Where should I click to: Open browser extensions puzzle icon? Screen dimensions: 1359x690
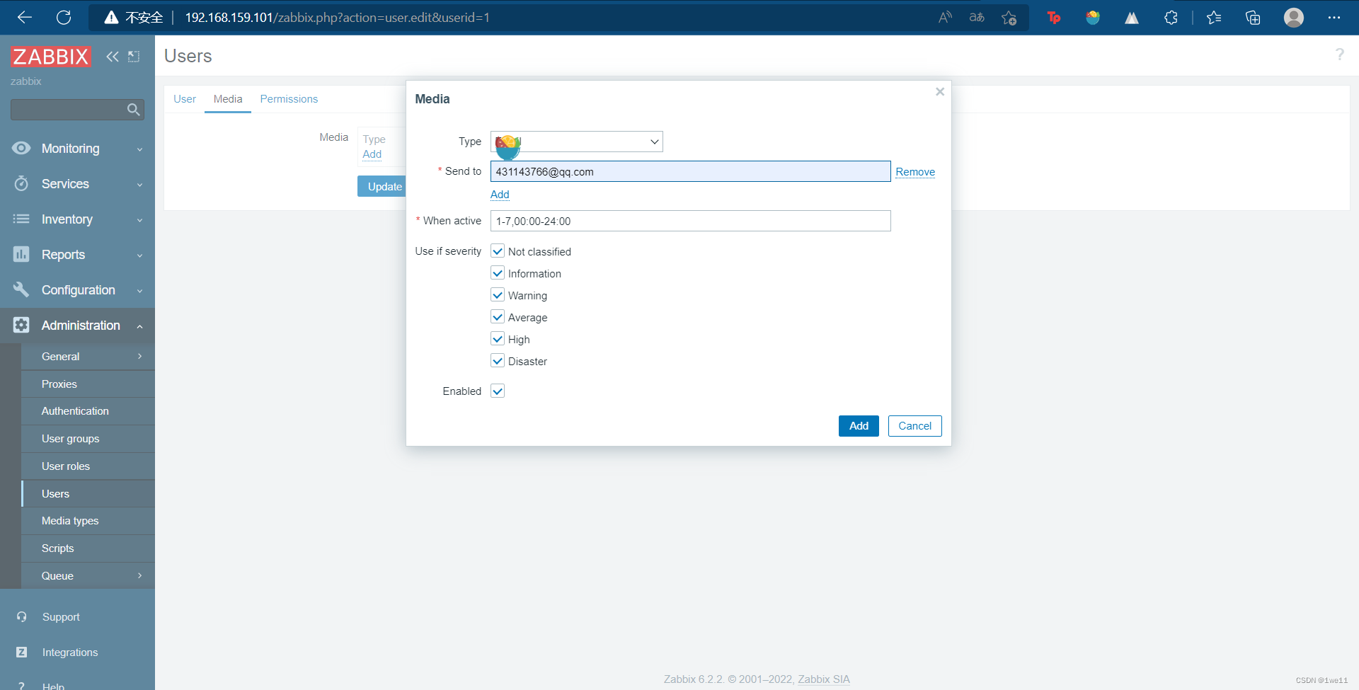[x=1171, y=18]
